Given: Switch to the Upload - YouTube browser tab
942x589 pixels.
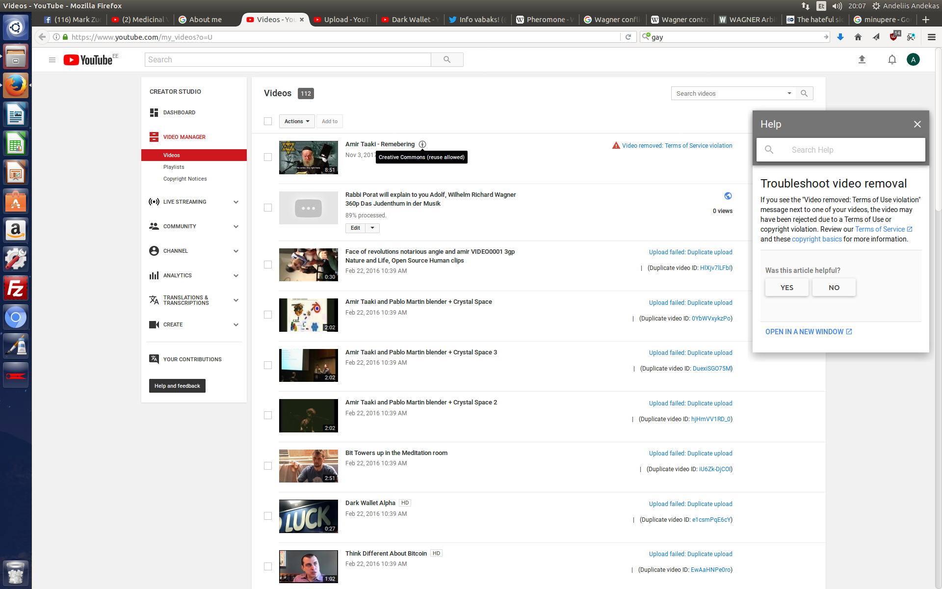Looking at the screenshot, I should 343,20.
